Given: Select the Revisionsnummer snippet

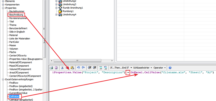Looking at the screenshot, I should (x=18, y=18).
